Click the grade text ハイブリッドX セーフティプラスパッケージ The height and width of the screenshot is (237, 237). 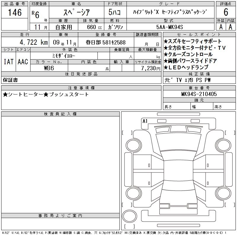170,12
